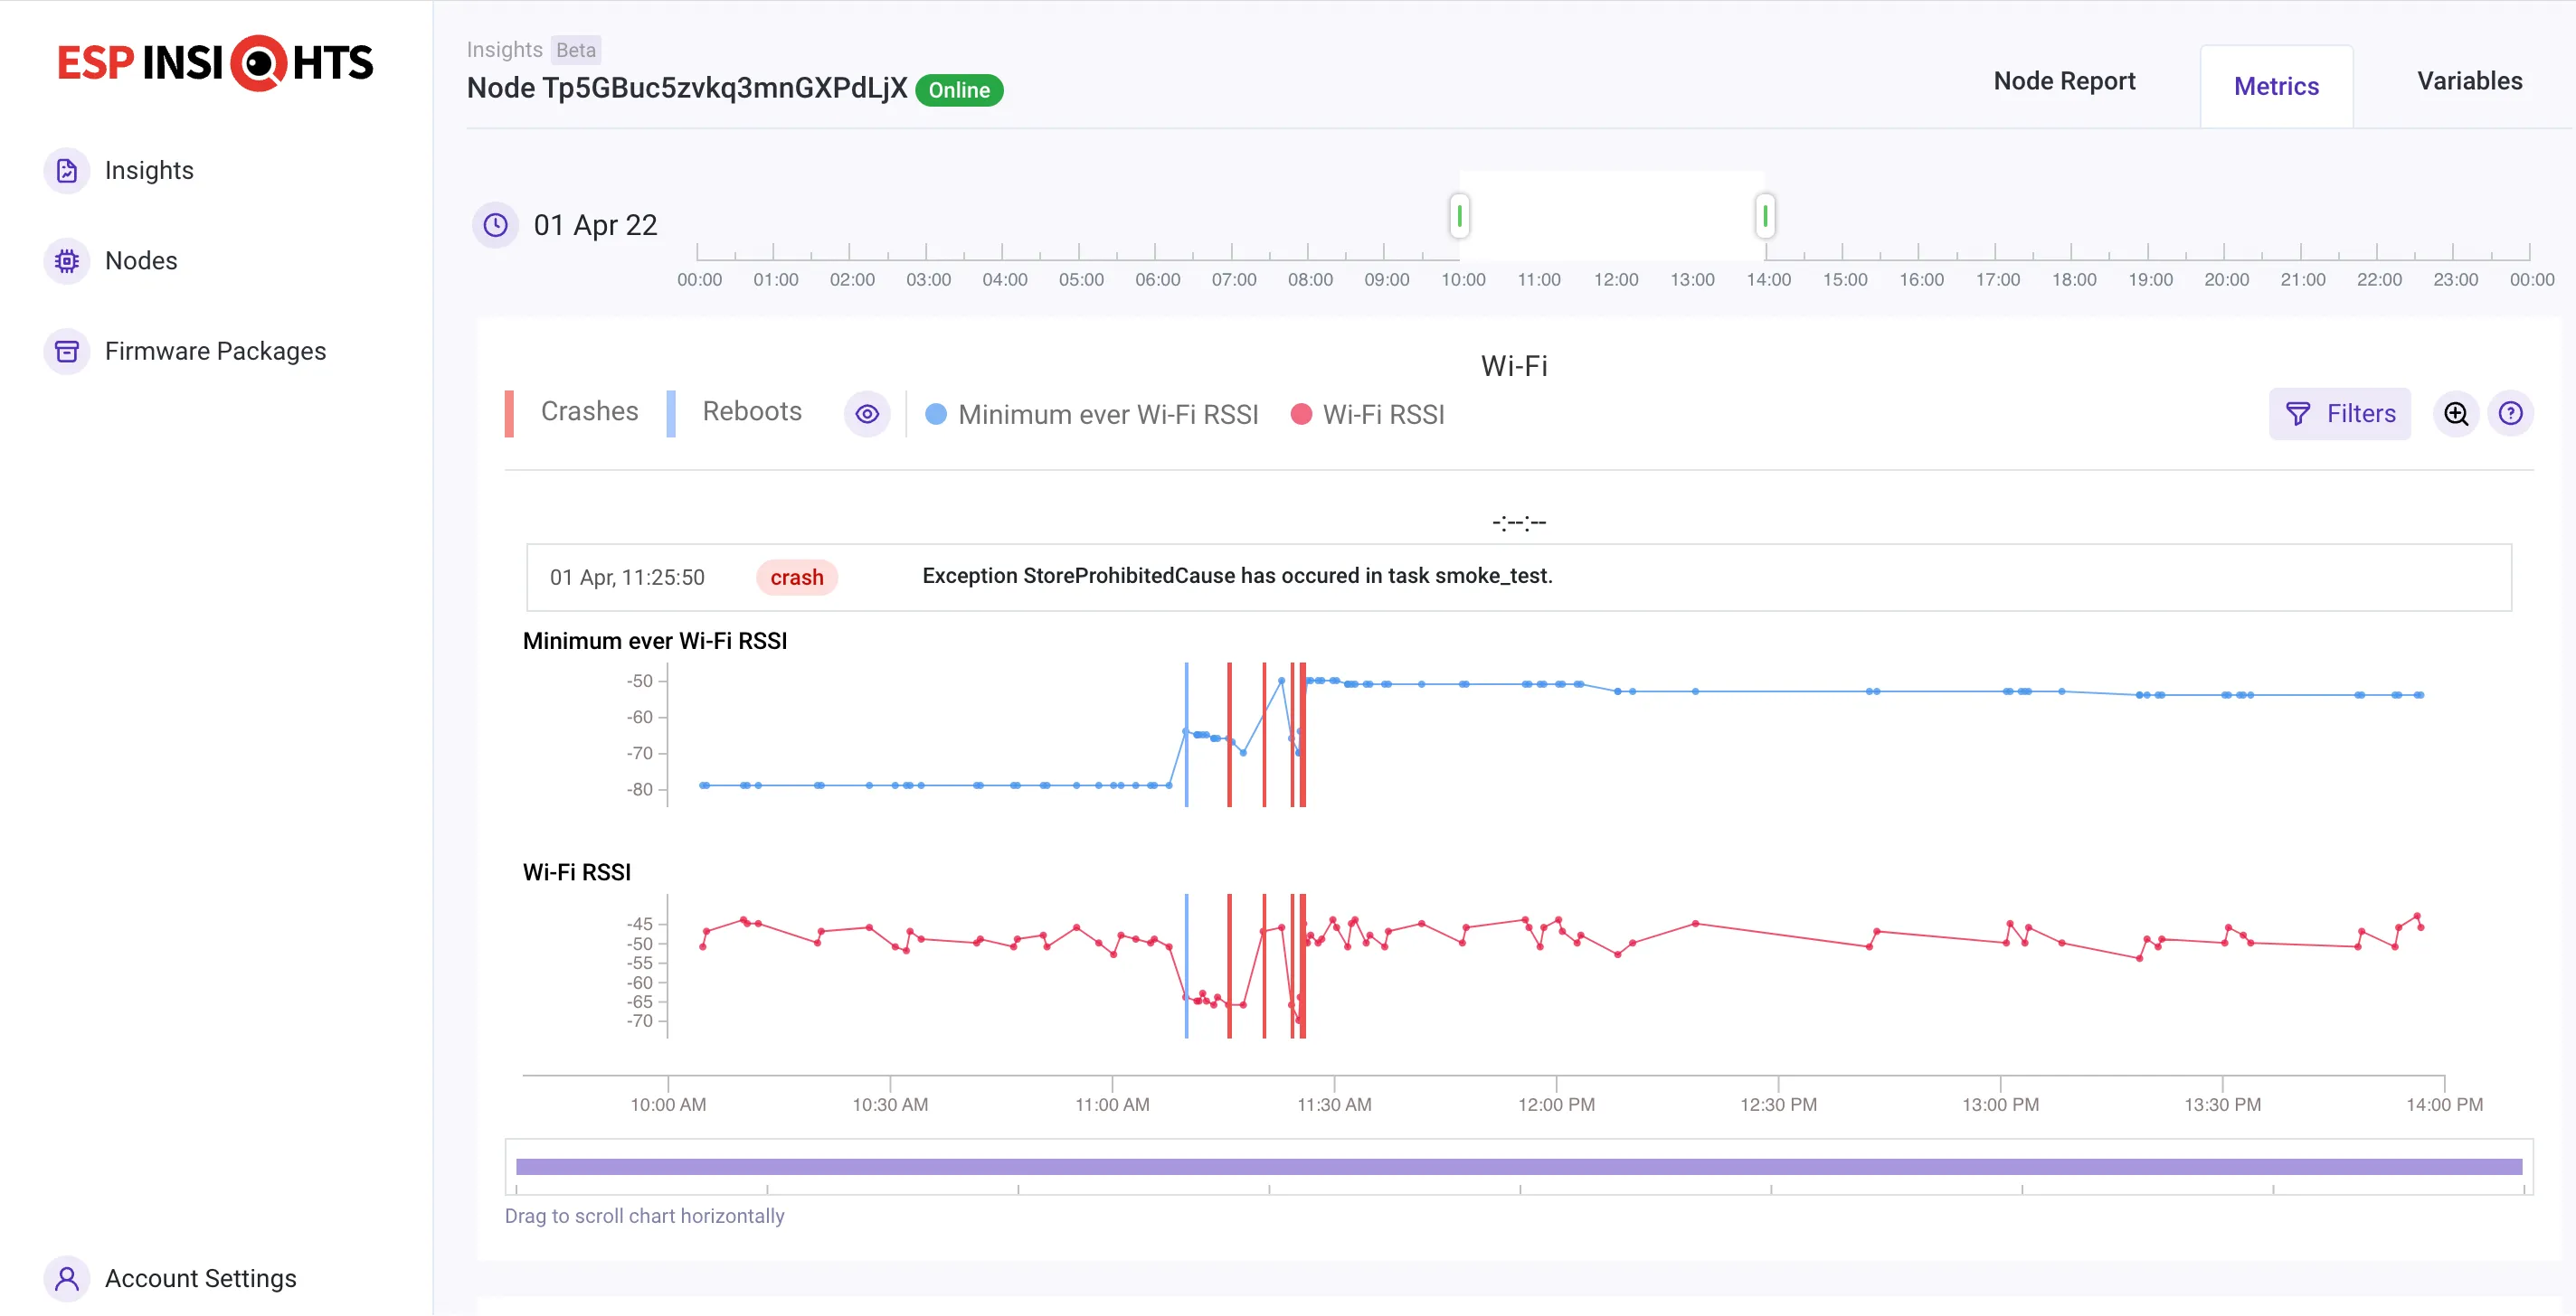
Task: Click the clock icon beside the date
Action: pos(495,225)
